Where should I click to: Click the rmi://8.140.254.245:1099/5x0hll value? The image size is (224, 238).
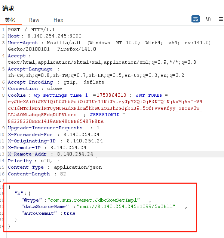click(126, 207)
